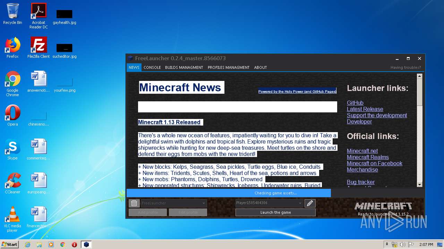The image size is (444, 249).
Task: Click the Checking game assets progress bar
Action: click(275, 193)
